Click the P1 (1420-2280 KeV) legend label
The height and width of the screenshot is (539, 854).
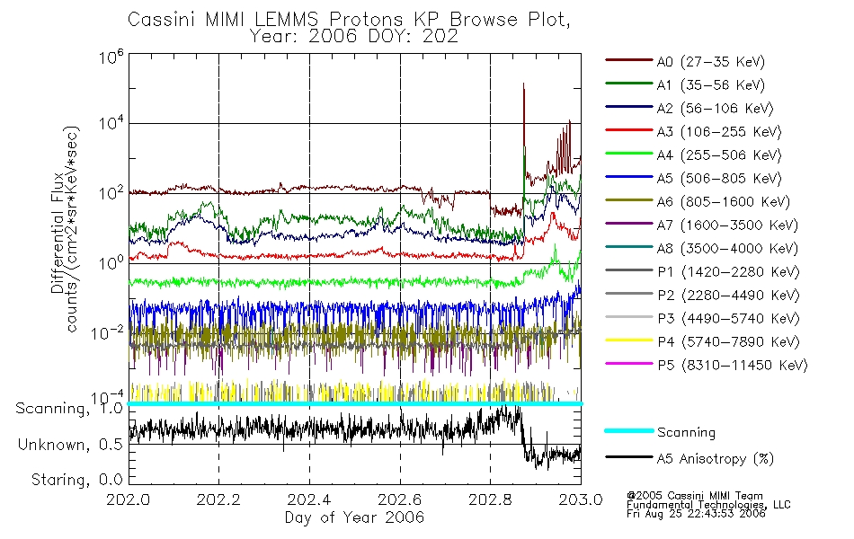tap(728, 272)
